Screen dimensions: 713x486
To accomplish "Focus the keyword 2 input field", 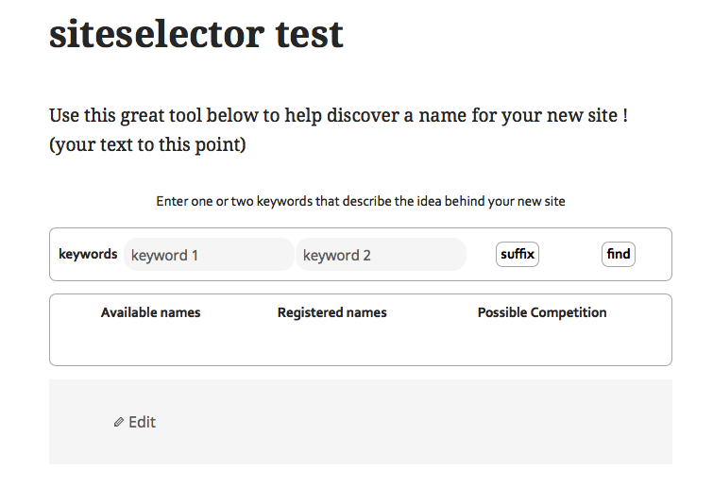I will (x=382, y=255).
